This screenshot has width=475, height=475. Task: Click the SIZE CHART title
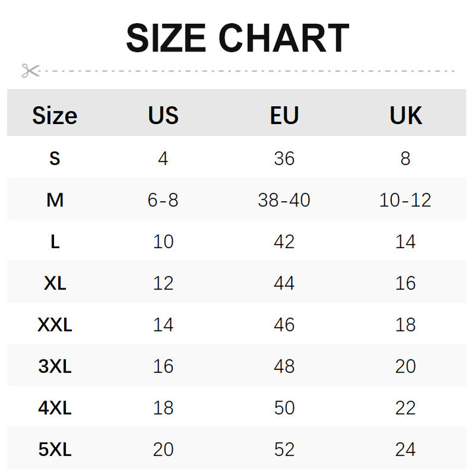point(237,38)
